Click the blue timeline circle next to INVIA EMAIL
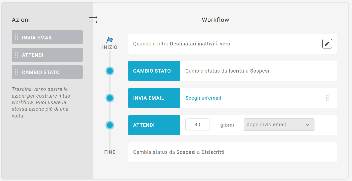Viewport: 352px width, 181px height. tap(110, 98)
